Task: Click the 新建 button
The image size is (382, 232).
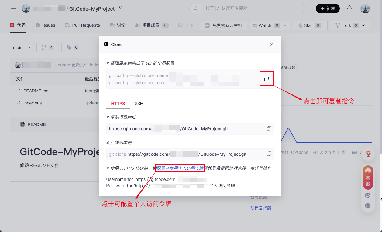Action: (328, 8)
